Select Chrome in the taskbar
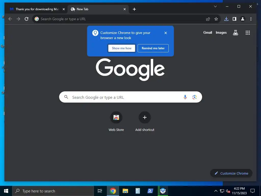Screen dimensions: 261x196 [113, 191]
